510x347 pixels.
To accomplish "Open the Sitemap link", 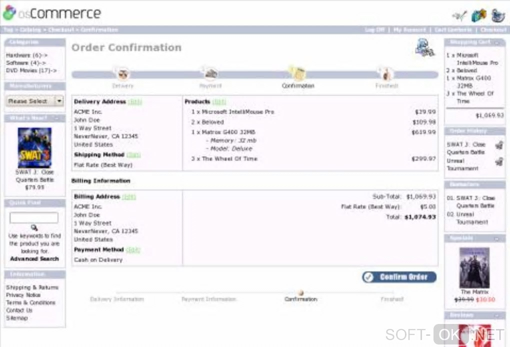I will coord(17,318).
